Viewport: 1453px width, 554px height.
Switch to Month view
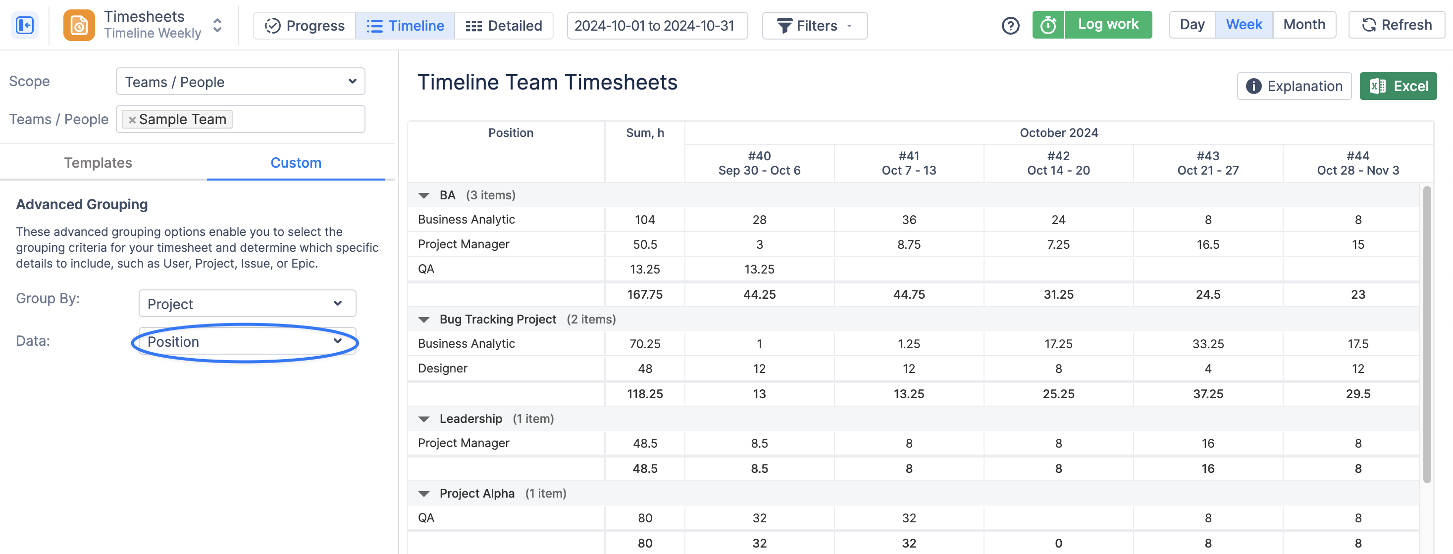coord(1304,25)
